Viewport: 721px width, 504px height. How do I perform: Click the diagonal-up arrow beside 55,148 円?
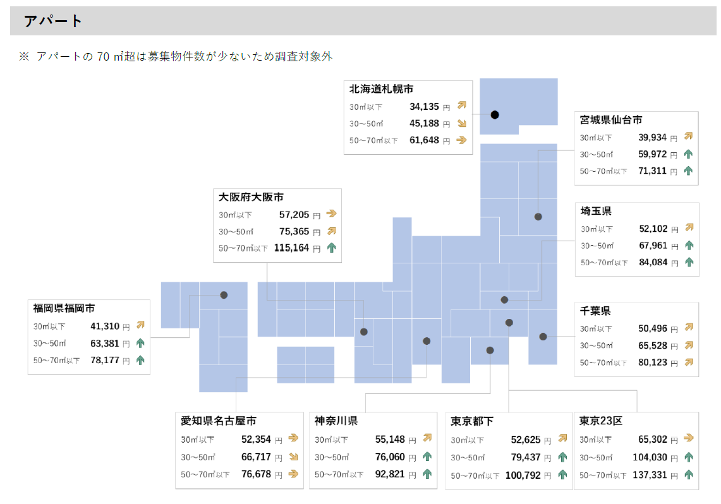click(x=427, y=438)
